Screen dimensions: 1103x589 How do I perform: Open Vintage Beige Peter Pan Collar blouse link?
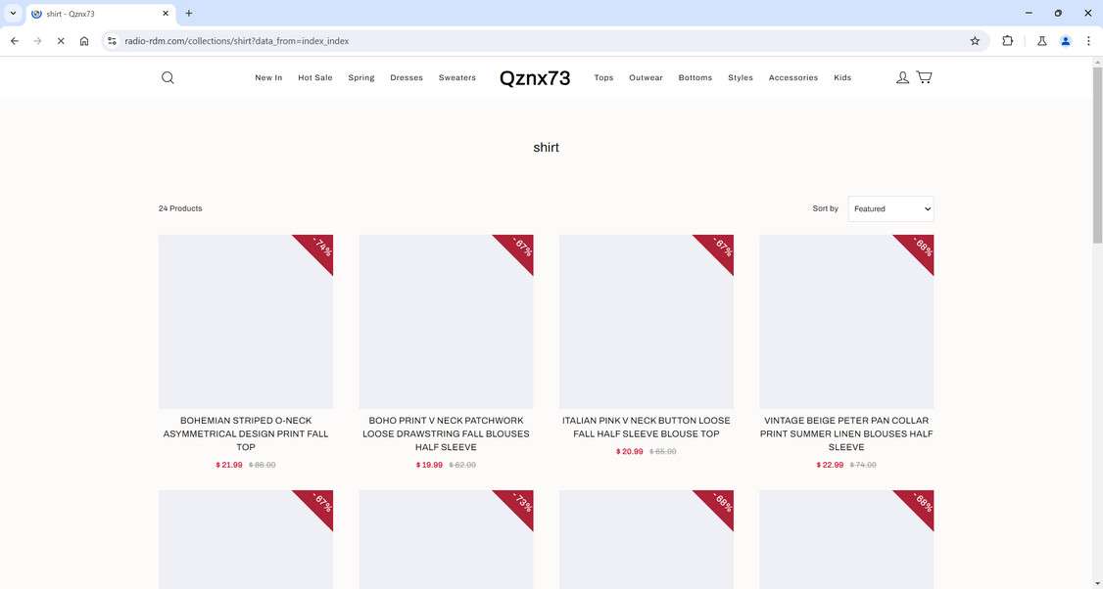click(846, 433)
